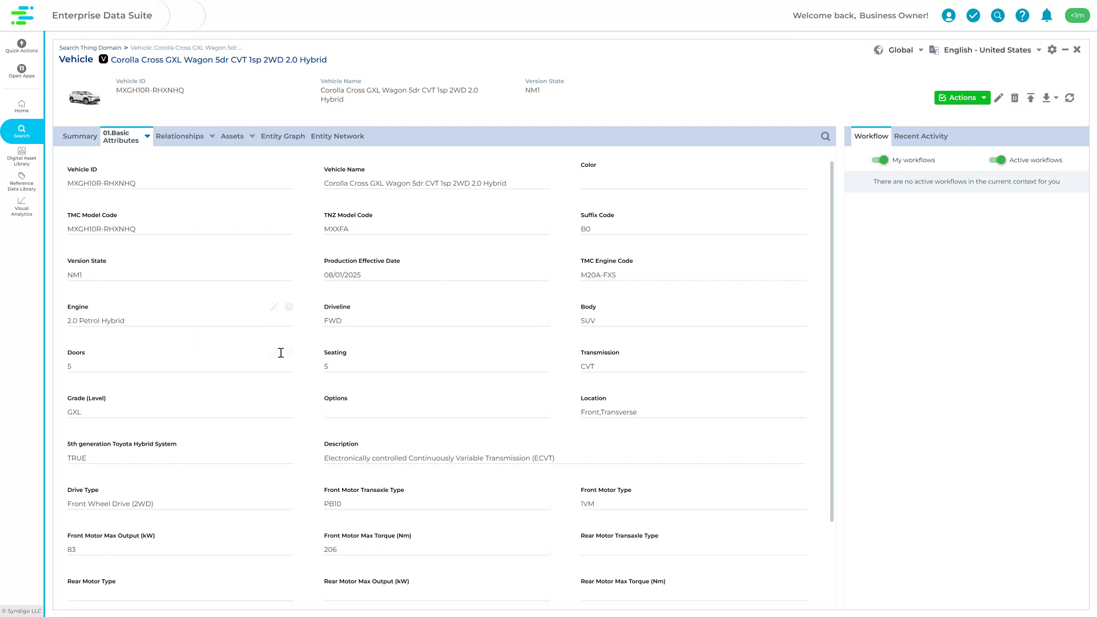Turn off the Active workflows toggle
This screenshot has height=617, width=1097.
pos(999,160)
